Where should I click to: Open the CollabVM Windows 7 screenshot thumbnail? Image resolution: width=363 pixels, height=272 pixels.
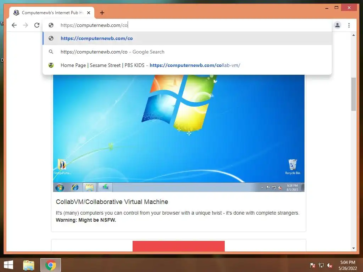click(179, 133)
